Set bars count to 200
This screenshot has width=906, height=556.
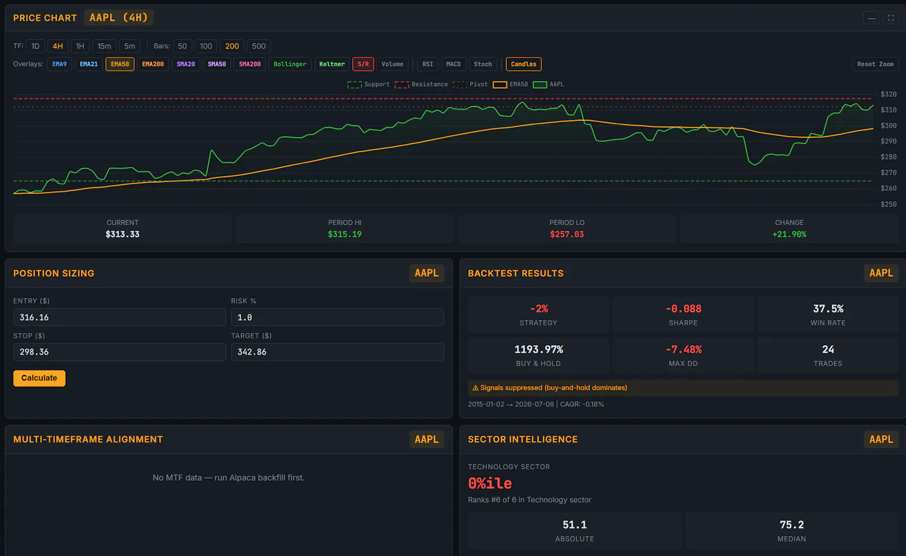[x=232, y=46]
